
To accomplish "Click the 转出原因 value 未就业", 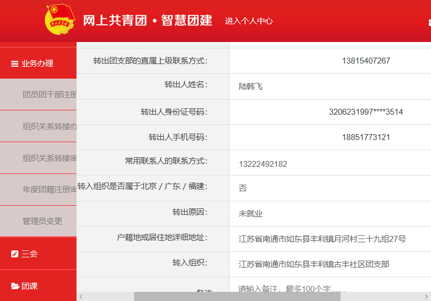I will [x=251, y=214].
